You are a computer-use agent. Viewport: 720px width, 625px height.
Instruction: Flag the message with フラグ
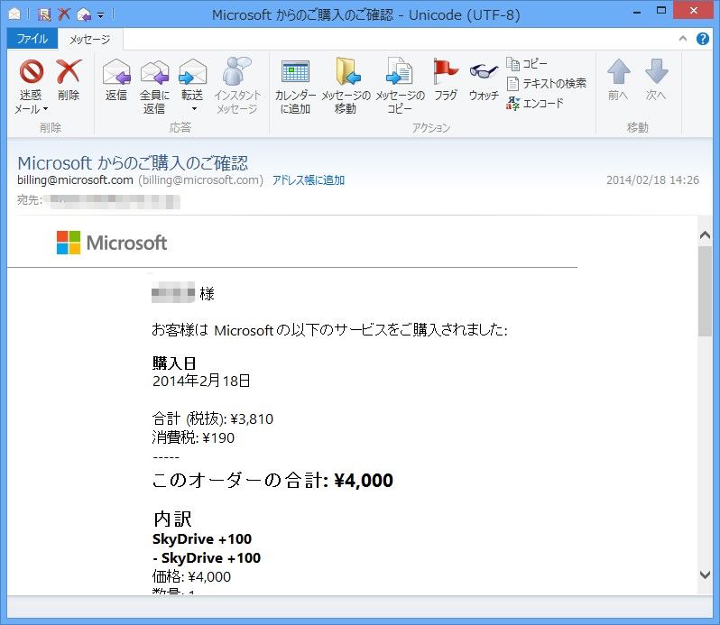446,79
